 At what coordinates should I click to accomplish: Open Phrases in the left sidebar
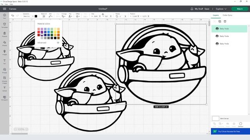coord(4,70)
